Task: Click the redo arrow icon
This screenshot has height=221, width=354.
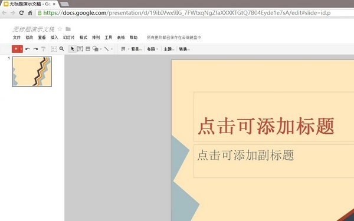Action: pyautogui.click(x=35, y=49)
